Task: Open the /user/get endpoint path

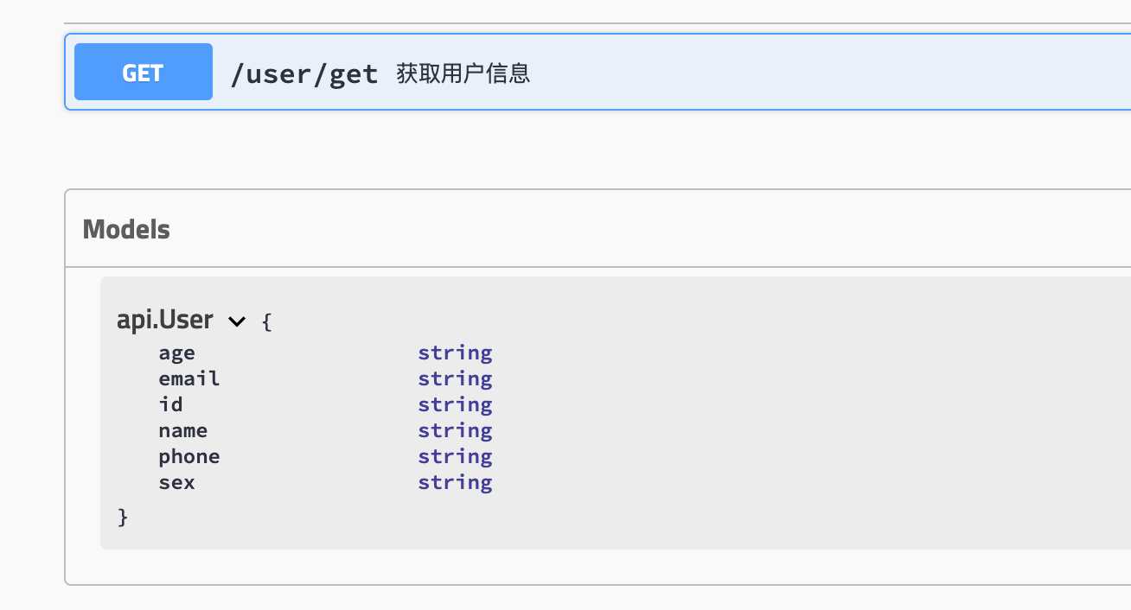Action: pyautogui.click(x=304, y=74)
